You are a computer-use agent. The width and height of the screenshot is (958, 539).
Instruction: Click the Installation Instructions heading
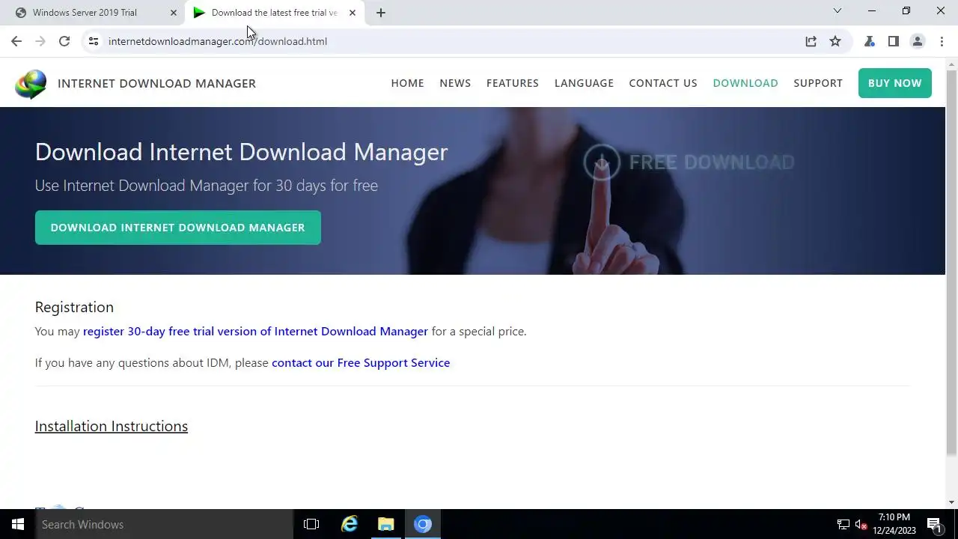coord(111,426)
